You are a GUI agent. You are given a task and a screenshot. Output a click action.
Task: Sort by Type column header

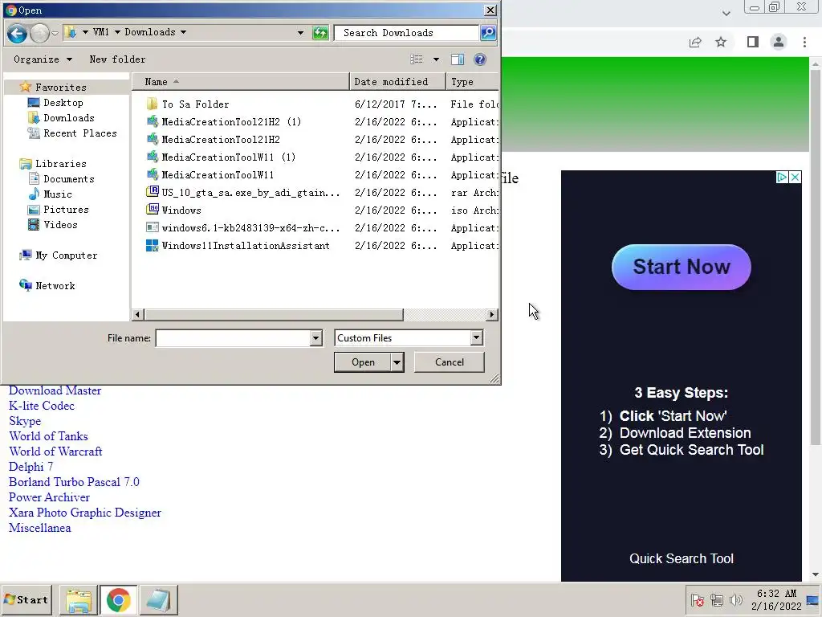[472, 82]
